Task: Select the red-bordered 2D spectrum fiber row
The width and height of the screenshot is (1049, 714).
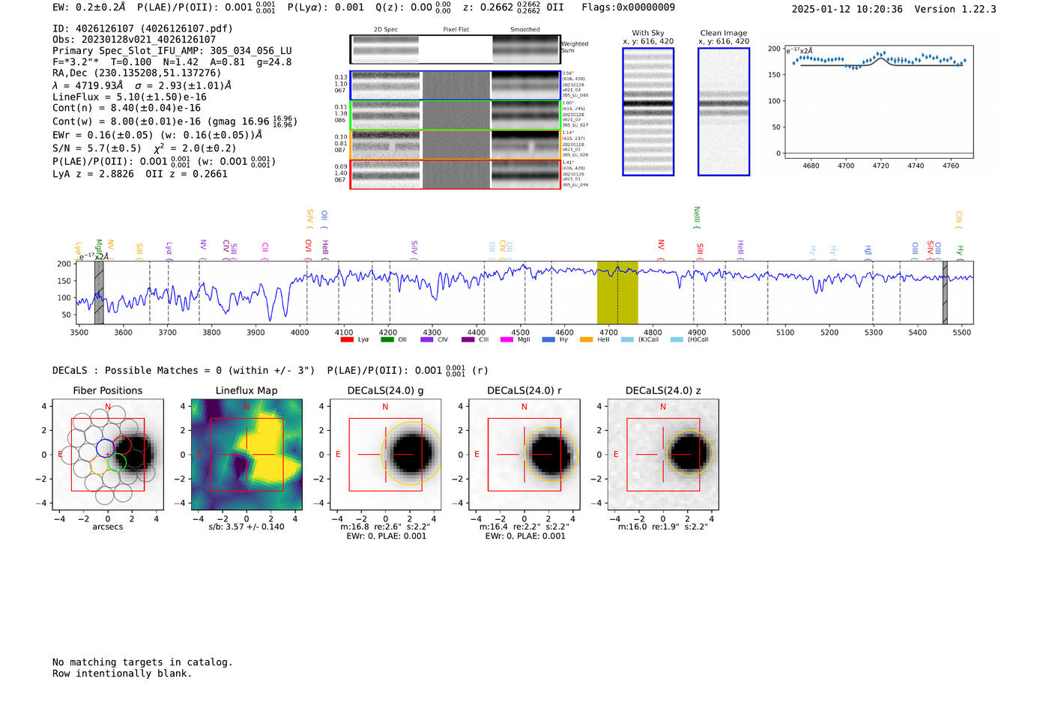Action: (x=455, y=175)
